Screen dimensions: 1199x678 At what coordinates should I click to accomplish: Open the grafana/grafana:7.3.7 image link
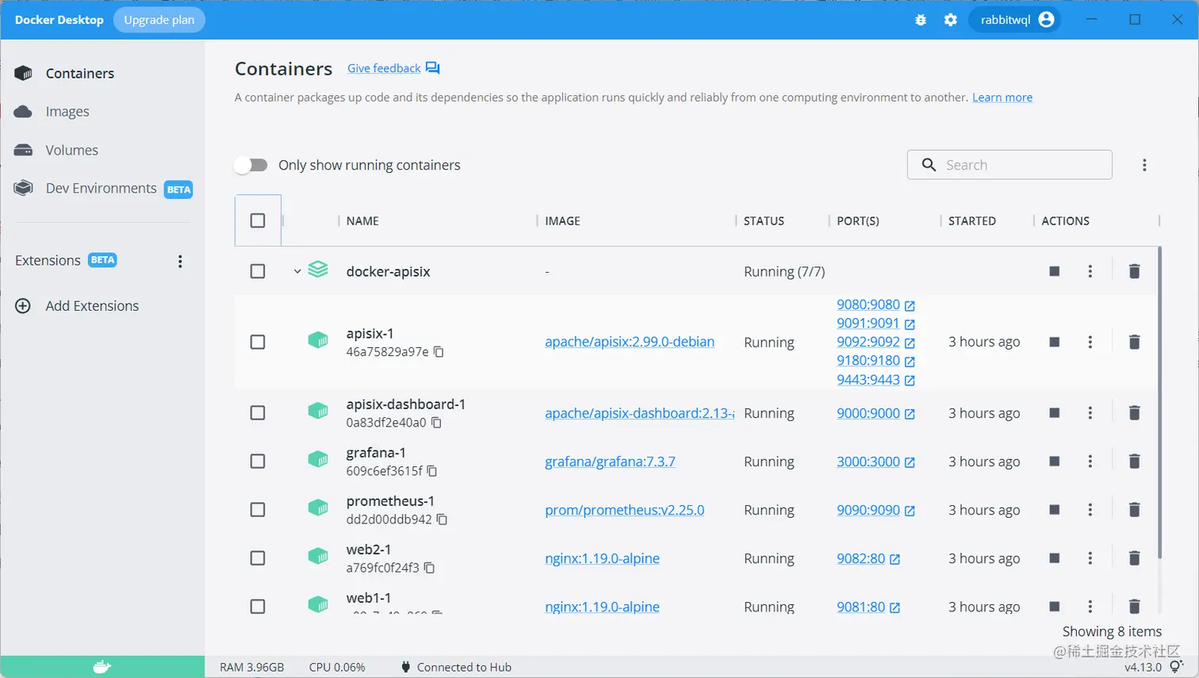point(610,462)
